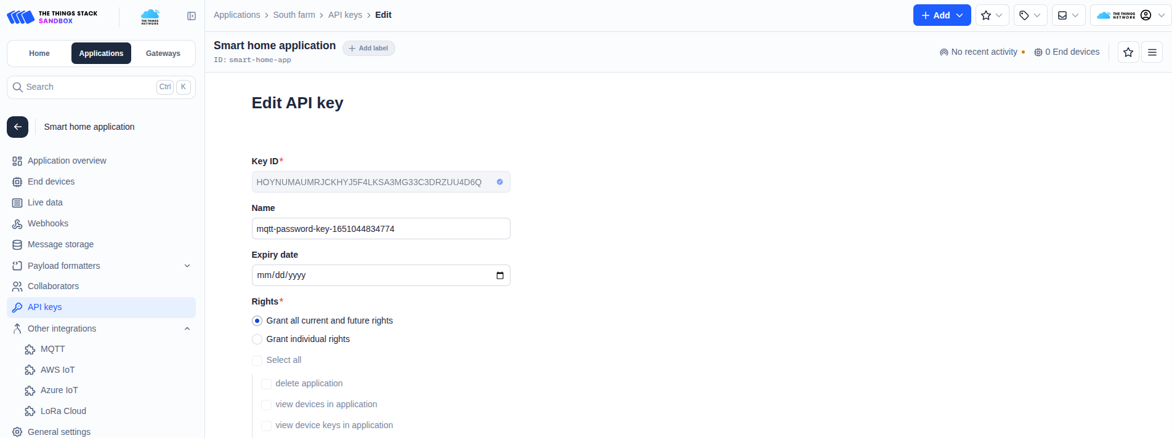Click the verified icon in Key ID field
The height and width of the screenshot is (438, 1172).
(x=499, y=182)
